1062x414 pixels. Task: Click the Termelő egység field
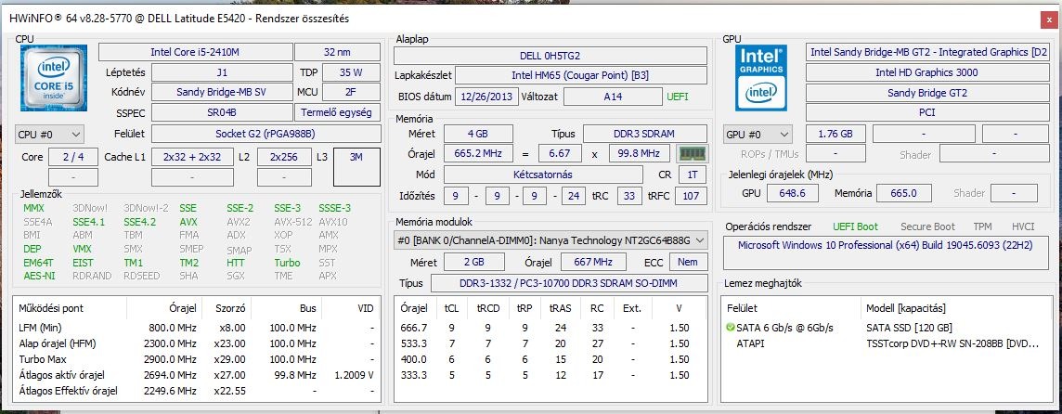337,111
